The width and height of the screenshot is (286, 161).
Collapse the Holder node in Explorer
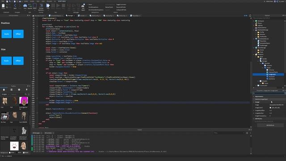(263, 68)
